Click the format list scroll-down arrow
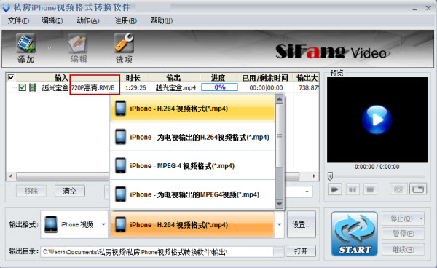 click(279, 204)
